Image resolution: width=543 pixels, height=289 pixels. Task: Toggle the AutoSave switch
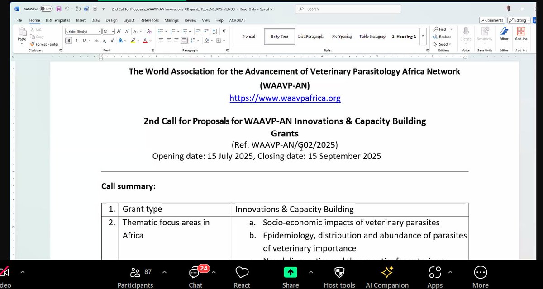coord(45,9)
